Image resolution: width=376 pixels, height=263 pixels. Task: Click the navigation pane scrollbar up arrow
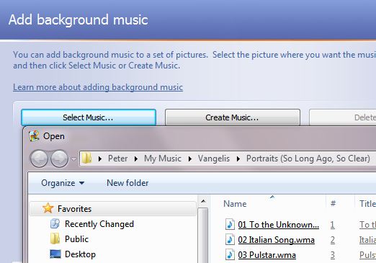[x=203, y=201]
